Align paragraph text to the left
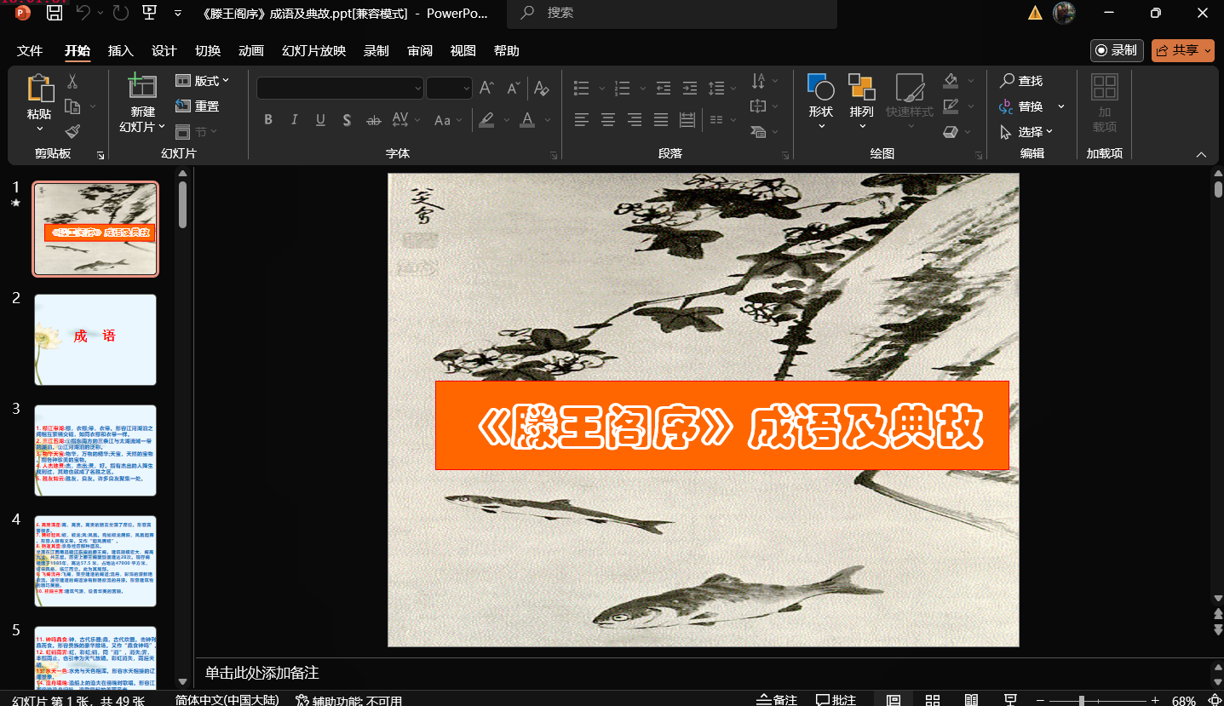Viewport: 1224px width, 706px height. (x=582, y=120)
